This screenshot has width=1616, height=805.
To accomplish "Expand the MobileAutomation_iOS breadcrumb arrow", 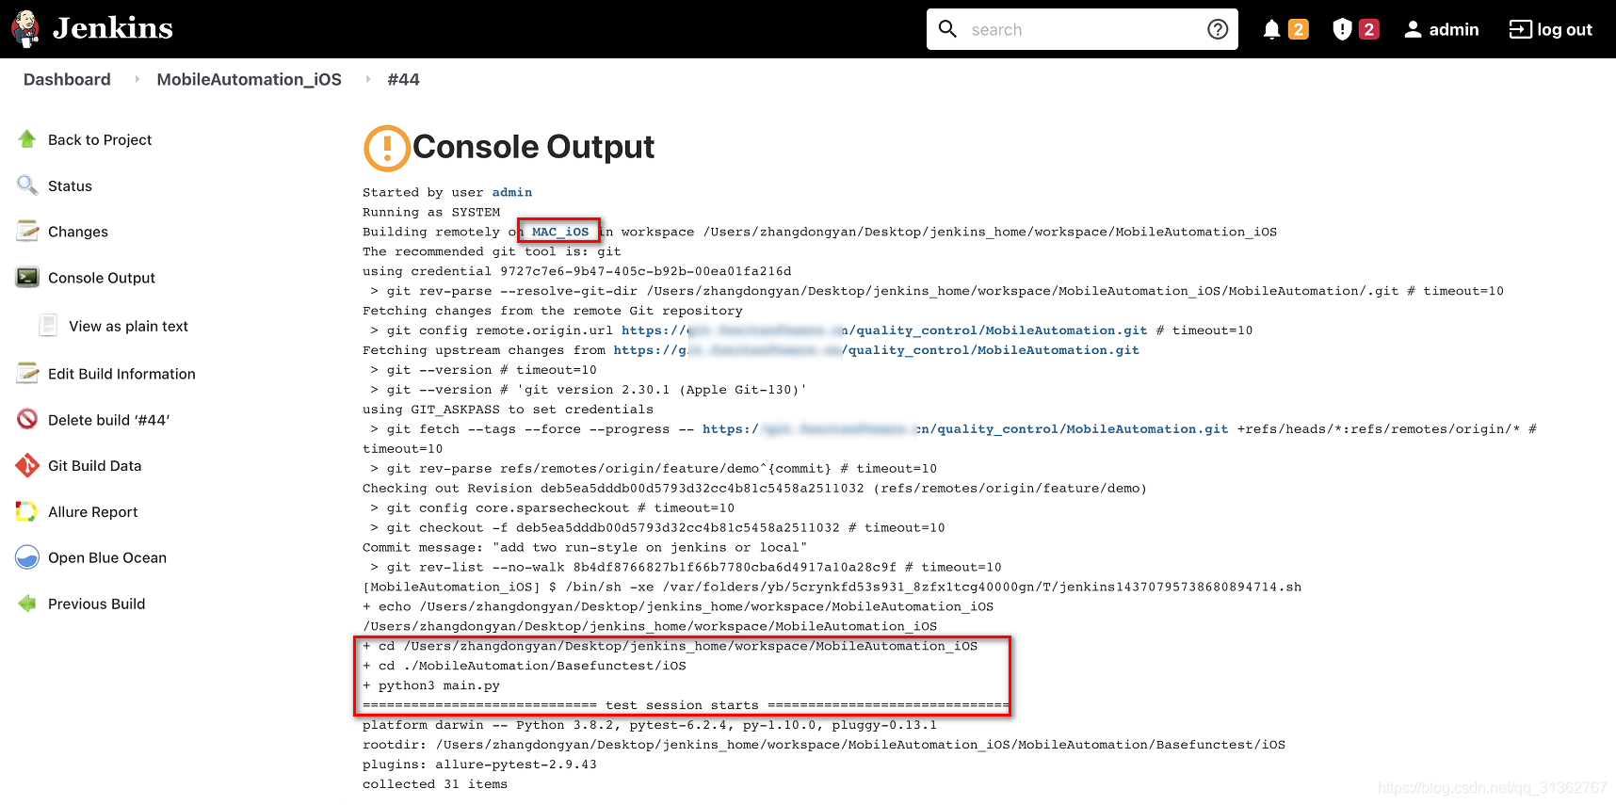I will pos(368,79).
